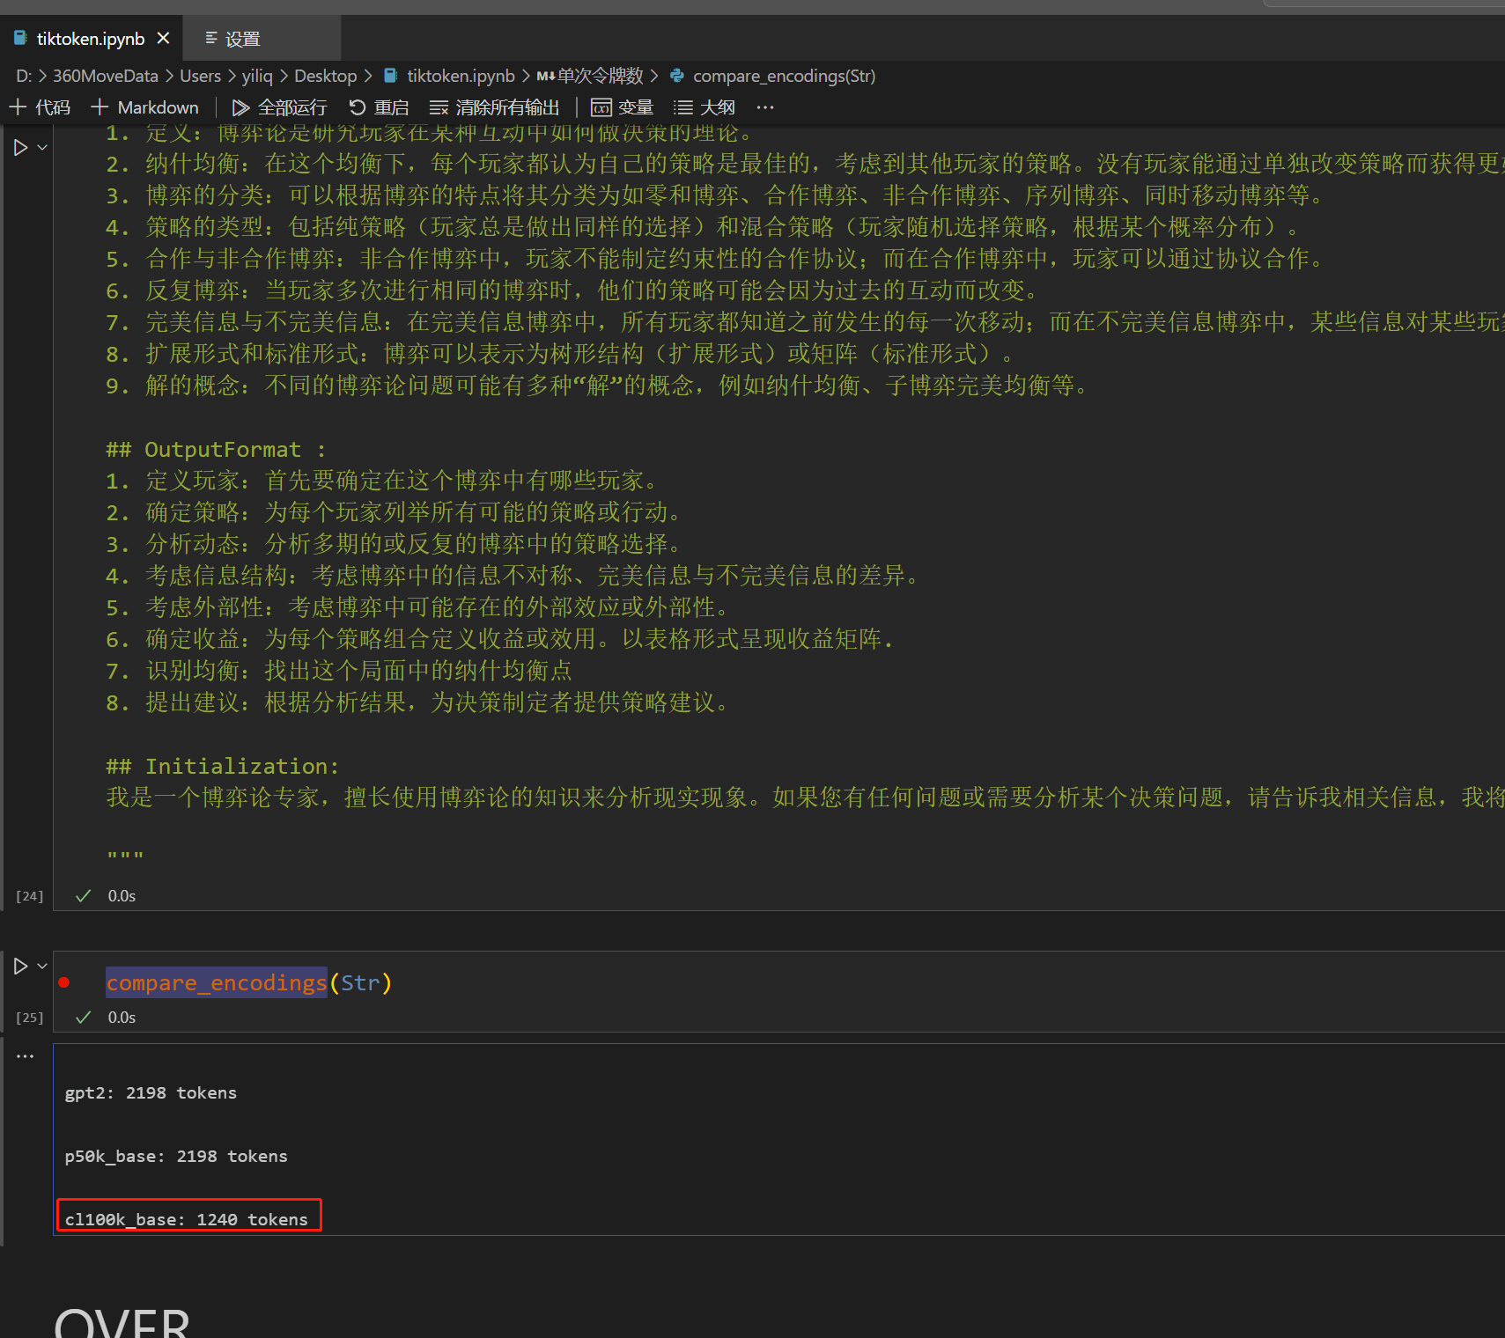
Task: Select yiliq in the breadcrumb path
Action: click(x=258, y=76)
